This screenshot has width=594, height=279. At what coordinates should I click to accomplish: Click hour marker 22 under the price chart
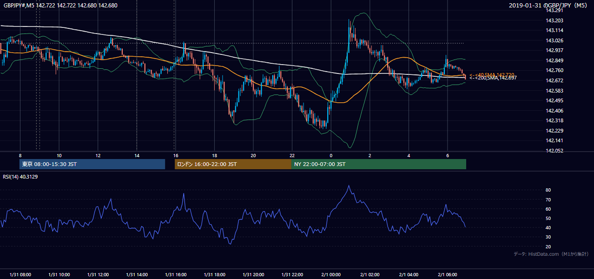click(292, 155)
